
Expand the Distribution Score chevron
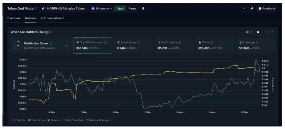(x=66, y=45)
